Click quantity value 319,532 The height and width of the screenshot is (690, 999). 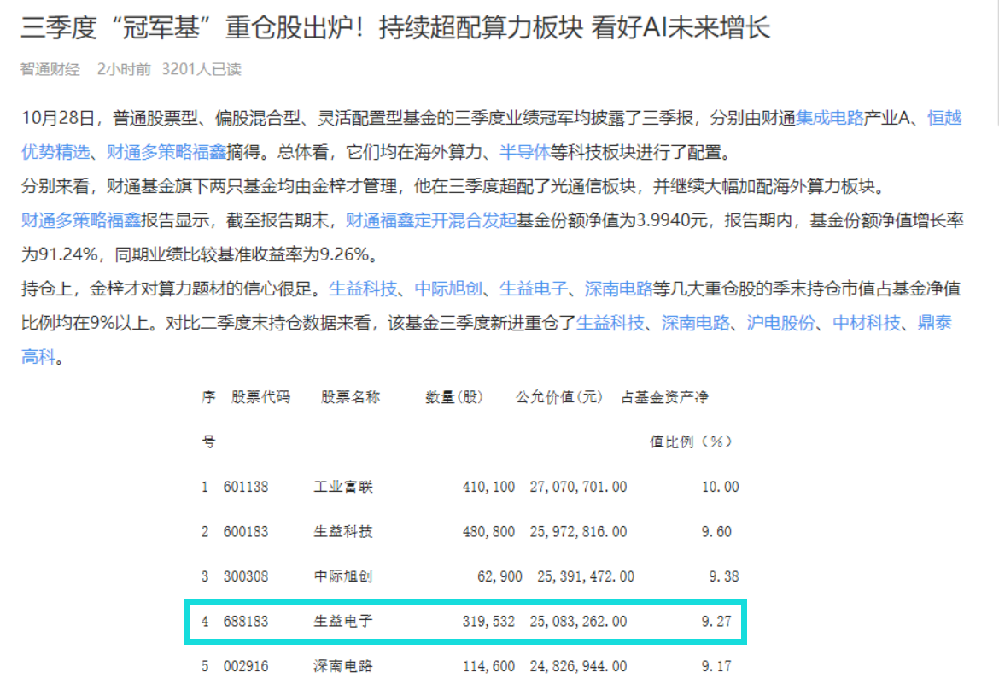point(488,621)
